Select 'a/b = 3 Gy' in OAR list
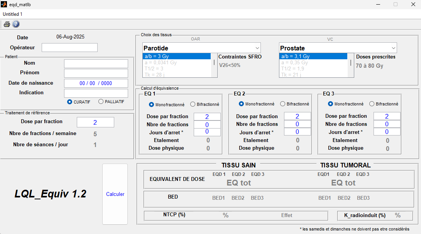421x234 pixels. click(177, 56)
